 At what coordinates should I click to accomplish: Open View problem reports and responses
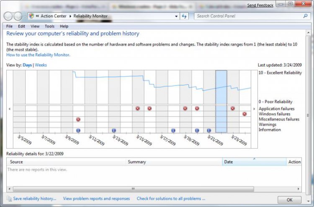(96, 199)
